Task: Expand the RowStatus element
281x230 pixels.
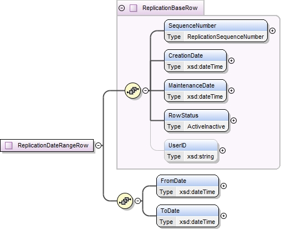Action: click(x=233, y=120)
